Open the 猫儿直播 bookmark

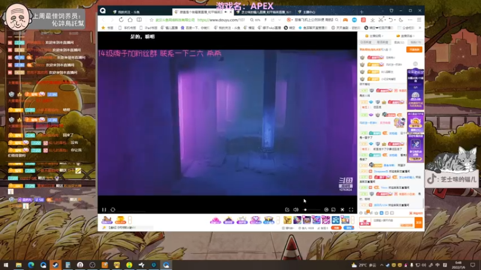[x=170, y=28]
